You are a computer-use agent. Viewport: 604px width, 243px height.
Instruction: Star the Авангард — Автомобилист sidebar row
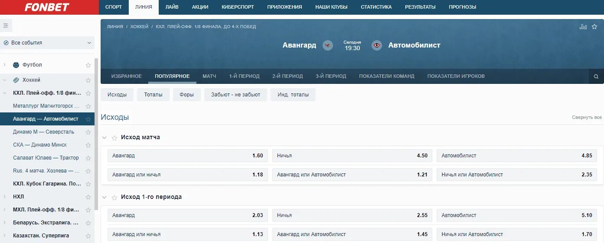(x=88, y=119)
